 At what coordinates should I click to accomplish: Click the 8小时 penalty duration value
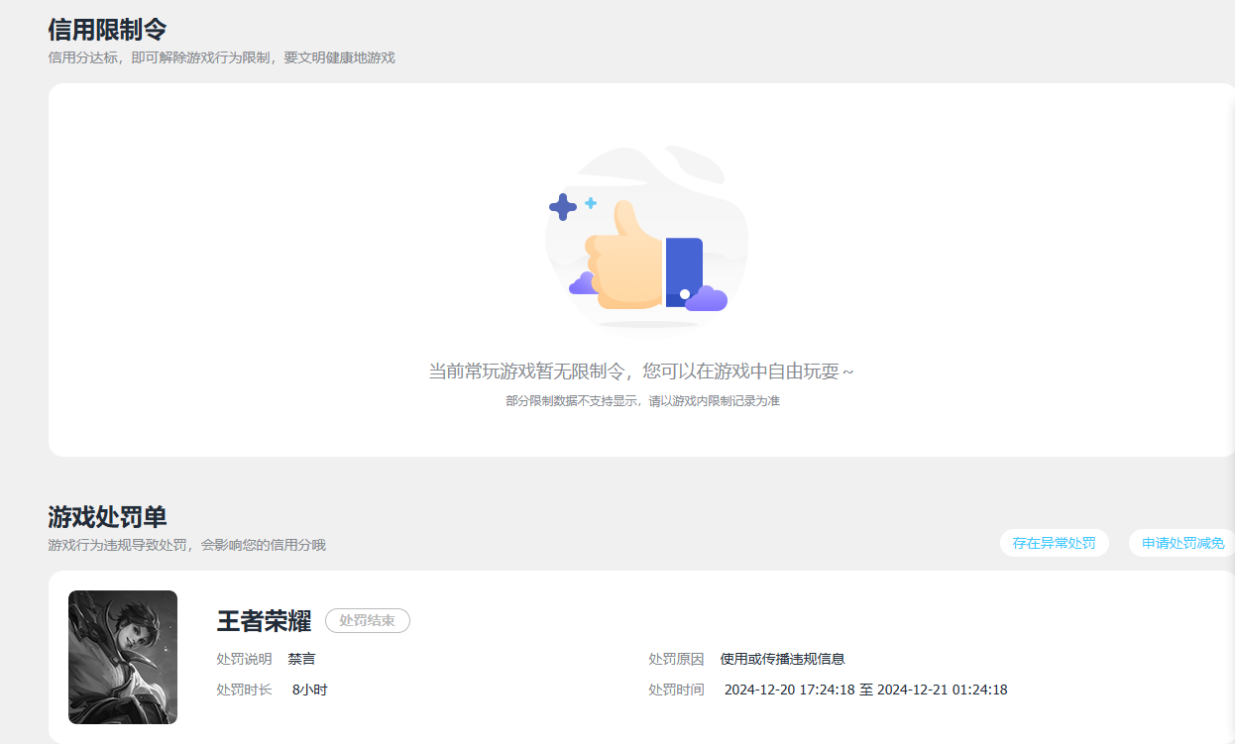309,690
